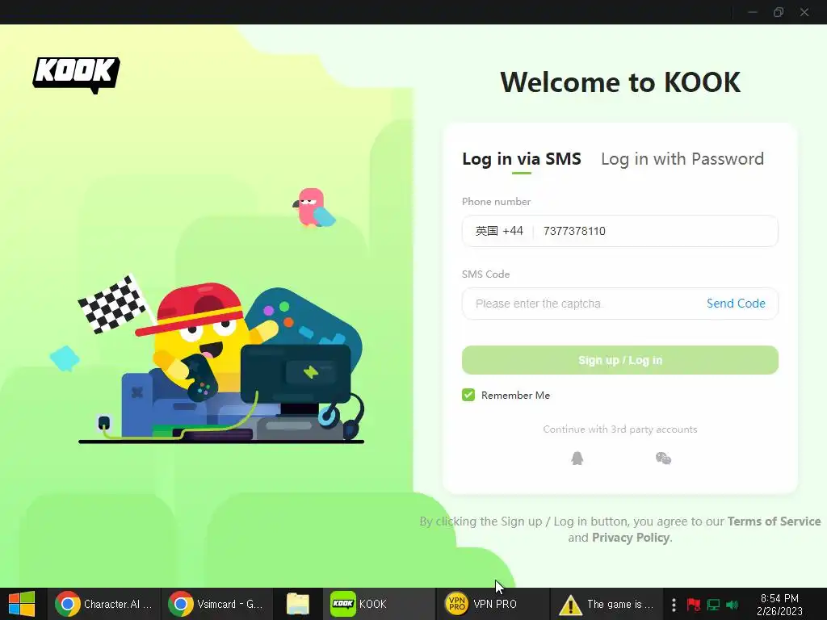Image resolution: width=827 pixels, height=620 pixels.
Task: Open Character.AI Chrome window from taskbar
Action: tap(104, 604)
